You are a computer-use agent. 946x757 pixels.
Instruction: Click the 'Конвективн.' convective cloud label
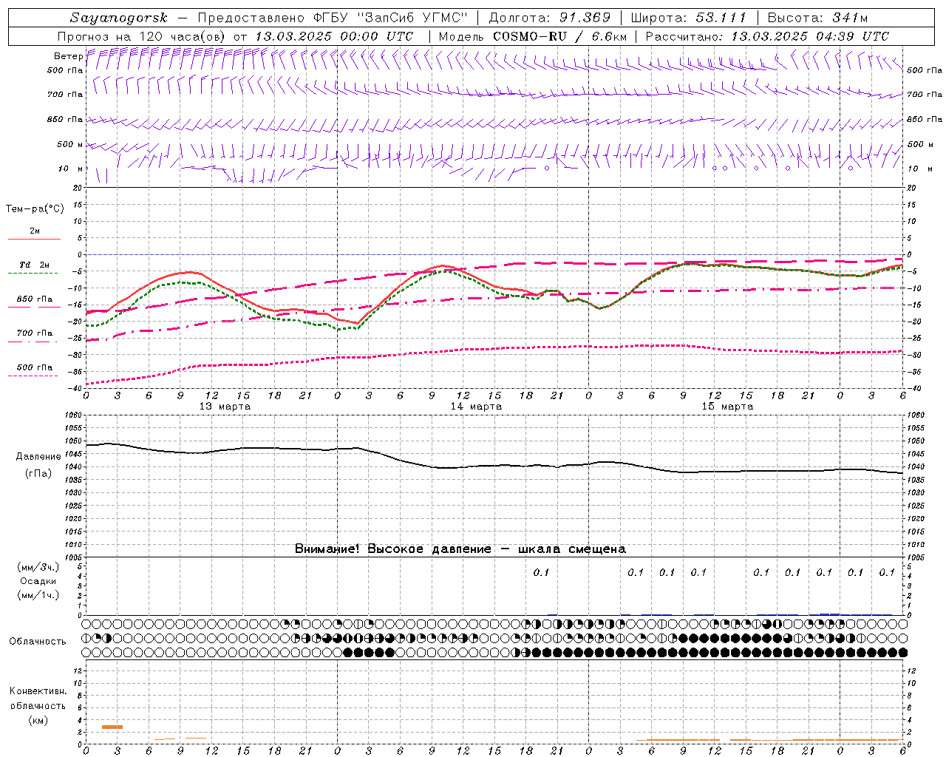coord(38,691)
